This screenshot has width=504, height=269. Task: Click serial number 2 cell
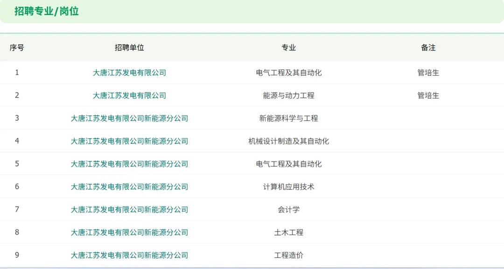tap(17, 95)
